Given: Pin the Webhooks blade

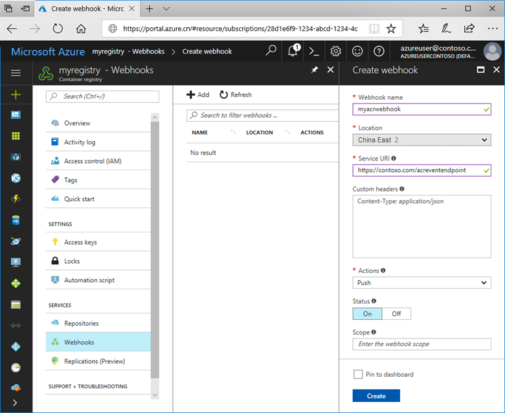Looking at the screenshot, I should pos(315,70).
